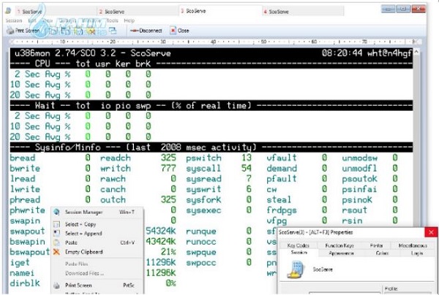Close the ScoServe Properties dialog

tap(431, 232)
